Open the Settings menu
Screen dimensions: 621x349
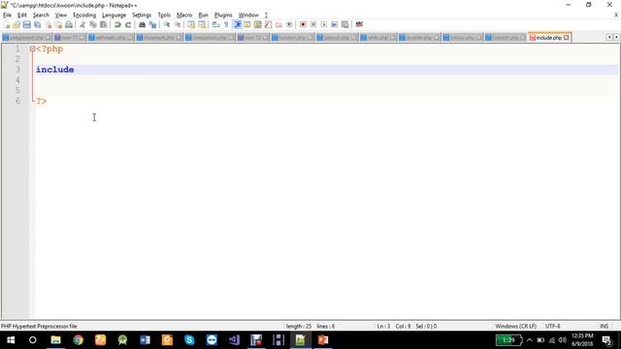point(142,16)
